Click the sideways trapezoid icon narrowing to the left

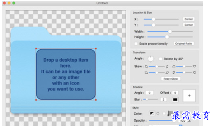[195, 72]
